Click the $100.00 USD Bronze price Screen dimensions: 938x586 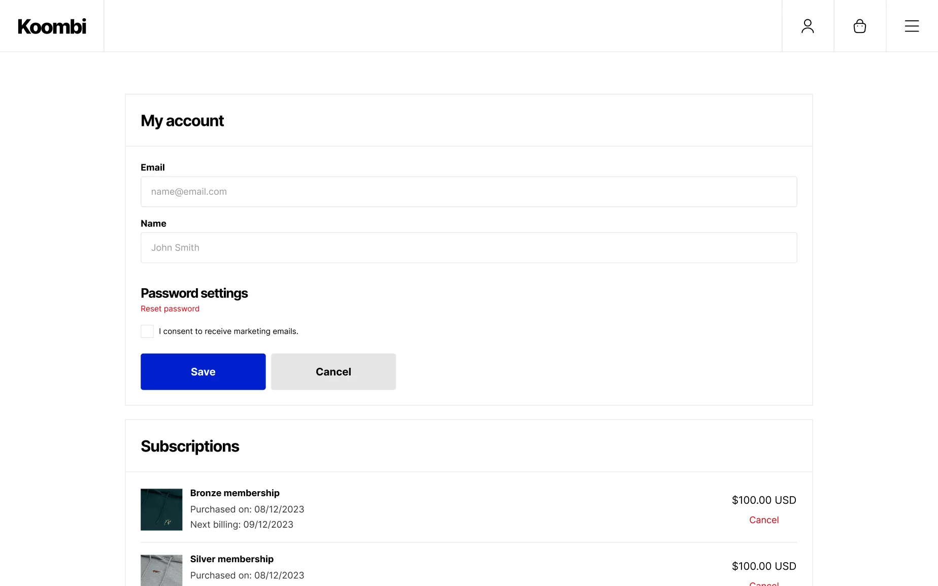pyautogui.click(x=764, y=500)
